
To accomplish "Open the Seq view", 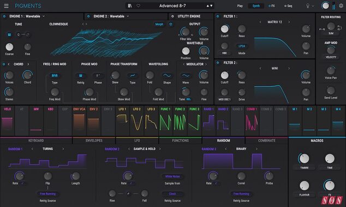I will 288,6.
